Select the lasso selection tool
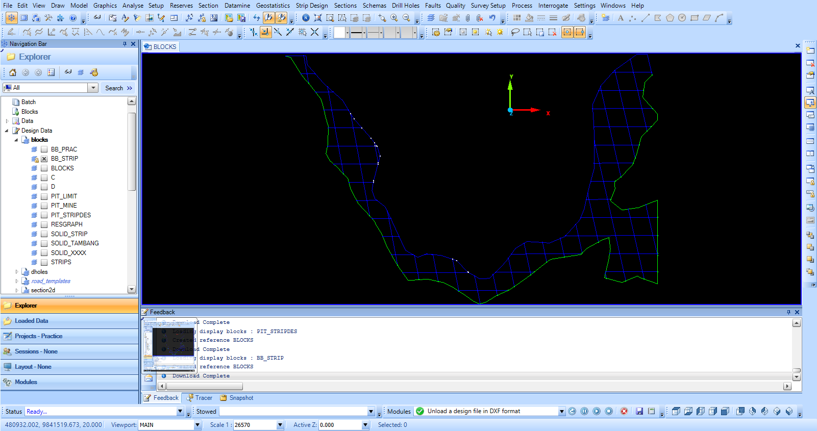Screen dimensions: 817x431 pyautogui.click(x=515, y=32)
